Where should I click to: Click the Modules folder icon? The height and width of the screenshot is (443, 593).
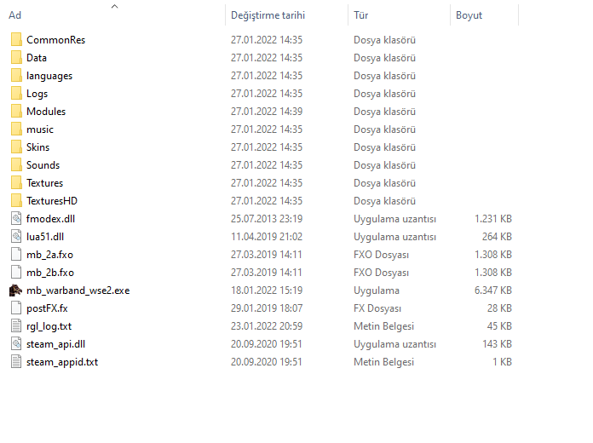click(16, 112)
